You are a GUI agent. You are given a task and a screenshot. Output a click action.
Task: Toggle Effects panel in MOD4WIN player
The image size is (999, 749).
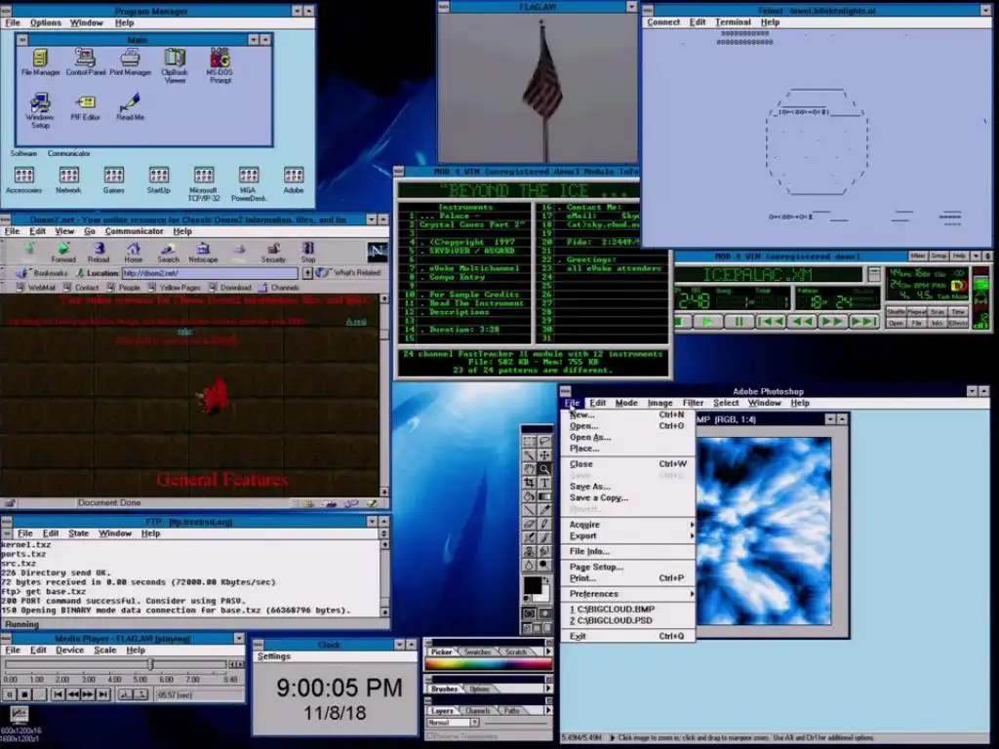point(958,323)
